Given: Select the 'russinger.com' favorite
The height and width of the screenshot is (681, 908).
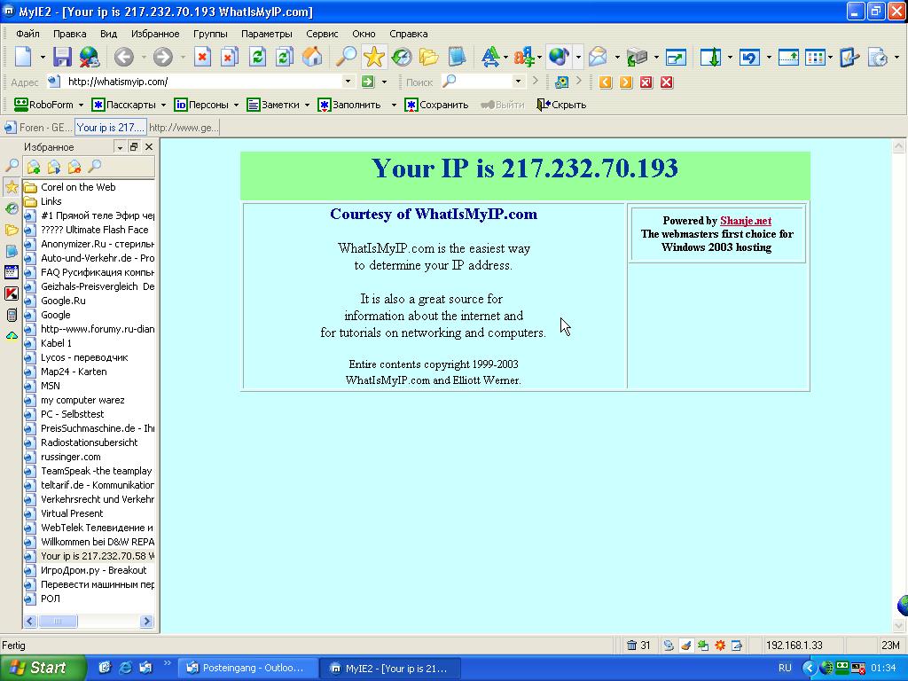Looking at the screenshot, I should pos(71,457).
